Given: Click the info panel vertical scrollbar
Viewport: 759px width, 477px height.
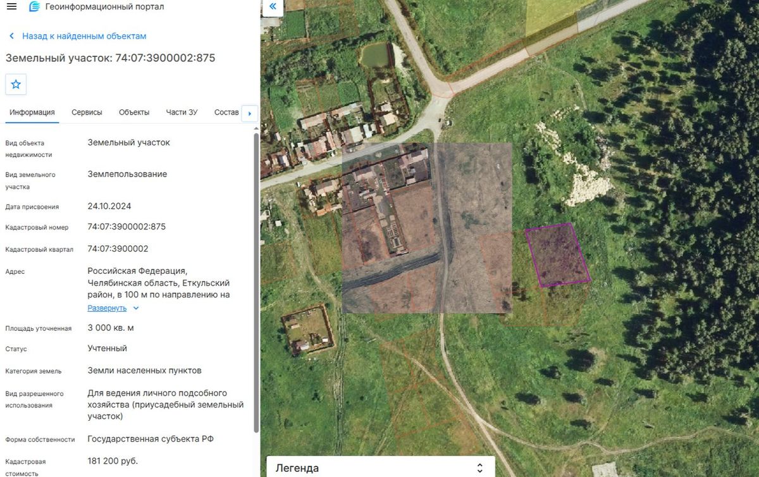Looking at the screenshot, I should pyautogui.click(x=256, y=282).
